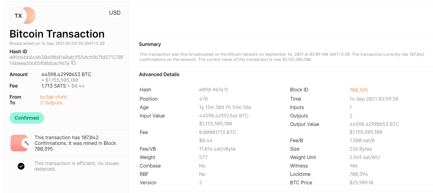Click the Age value in Advanced Details
The width and height of the screenshot is (433, 193).
[x=225, y=107]
